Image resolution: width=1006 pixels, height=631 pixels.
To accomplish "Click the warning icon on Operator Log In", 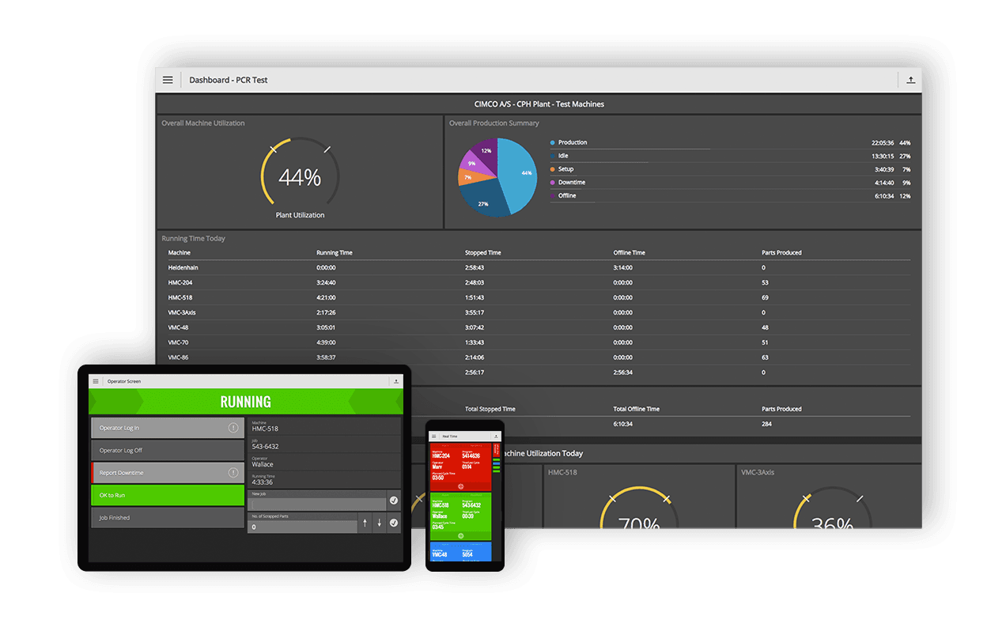I will click(x=233, y=428).
